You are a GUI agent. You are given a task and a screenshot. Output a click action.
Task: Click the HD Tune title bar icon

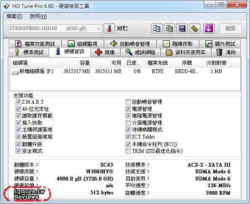pos(7,6)
